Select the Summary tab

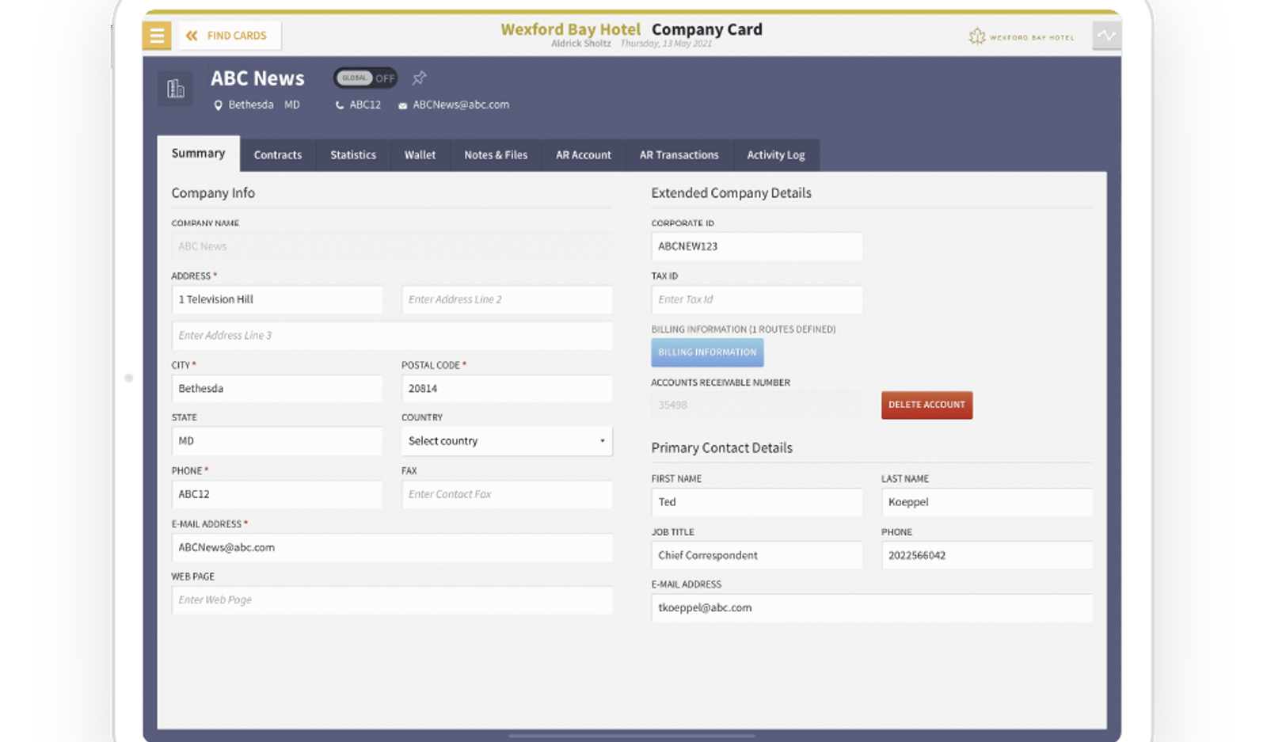click(x=198, y=154)
